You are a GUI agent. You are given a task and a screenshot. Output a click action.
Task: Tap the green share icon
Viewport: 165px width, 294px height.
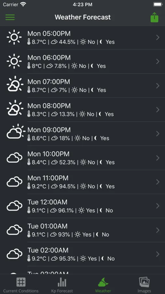click(x=154, y=17)
